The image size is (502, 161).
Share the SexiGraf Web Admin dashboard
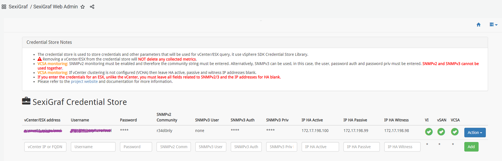coord(92,7)
